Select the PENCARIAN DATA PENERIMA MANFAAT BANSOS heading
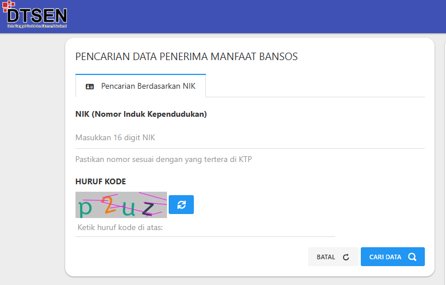Screen dimensions: 446x285 (x=186, y=57)
